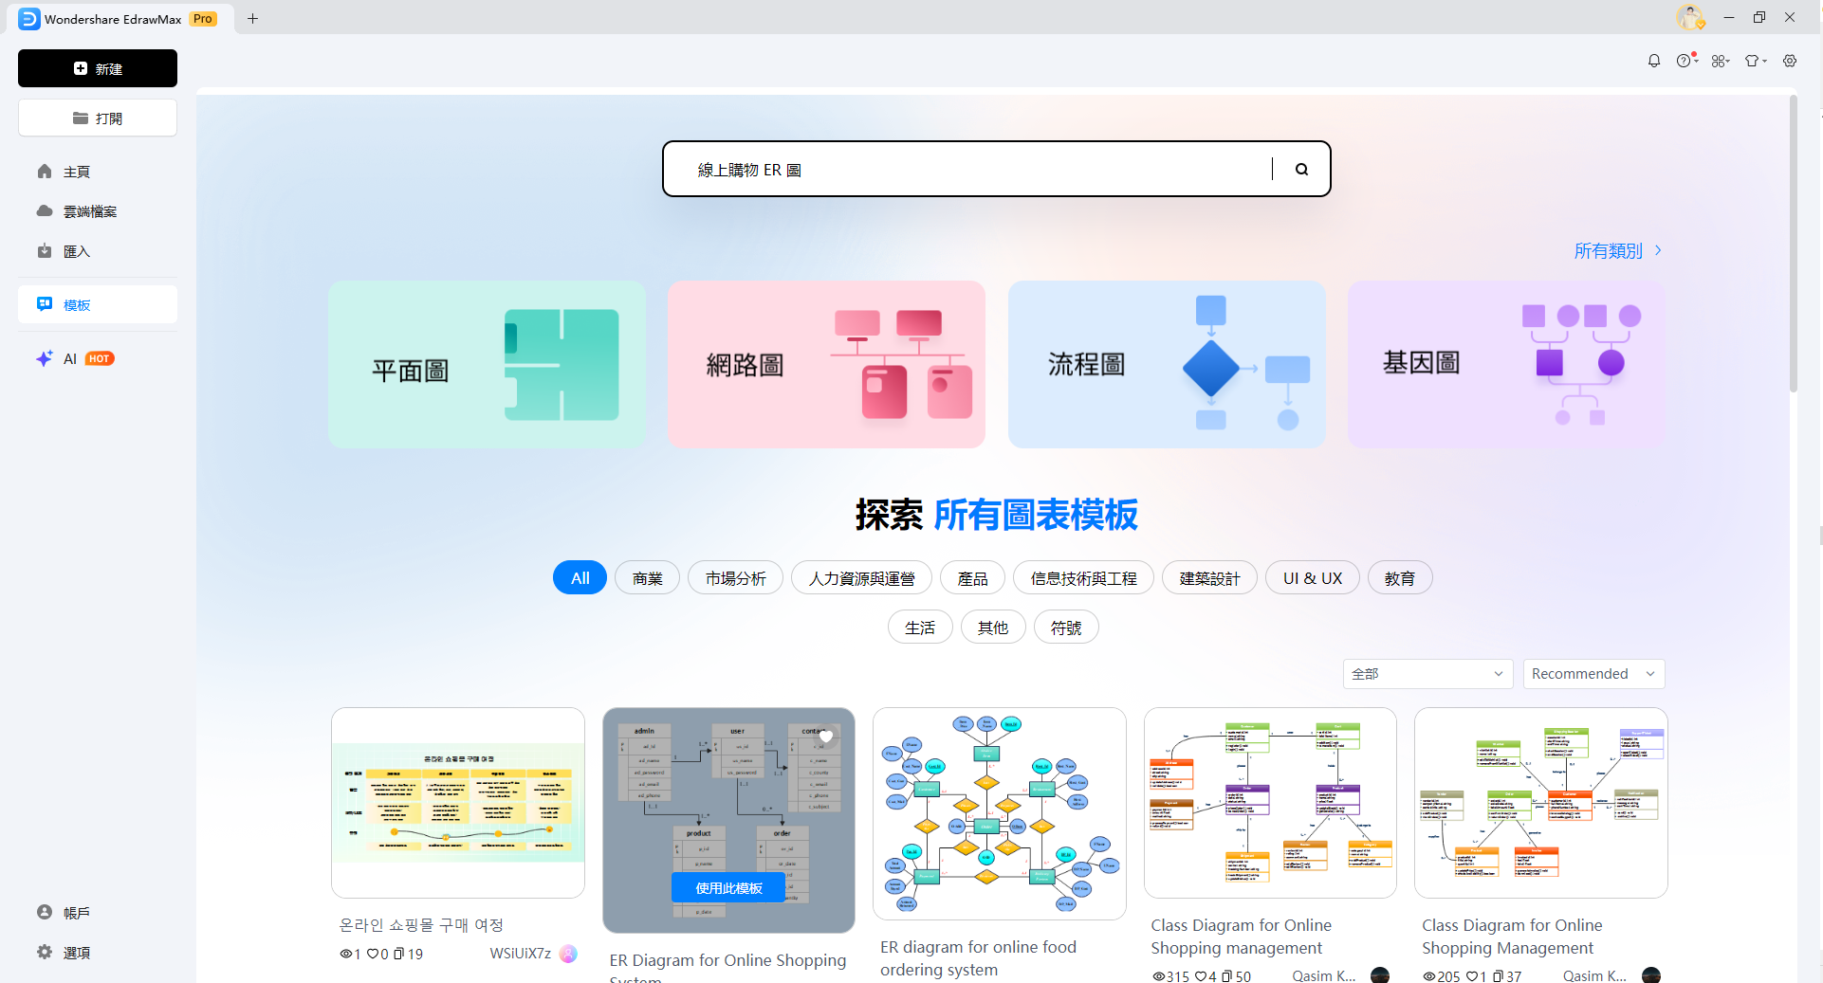Click the 使用此模板 button
This screenshot has height=983, width=1823.
(727, 887)
